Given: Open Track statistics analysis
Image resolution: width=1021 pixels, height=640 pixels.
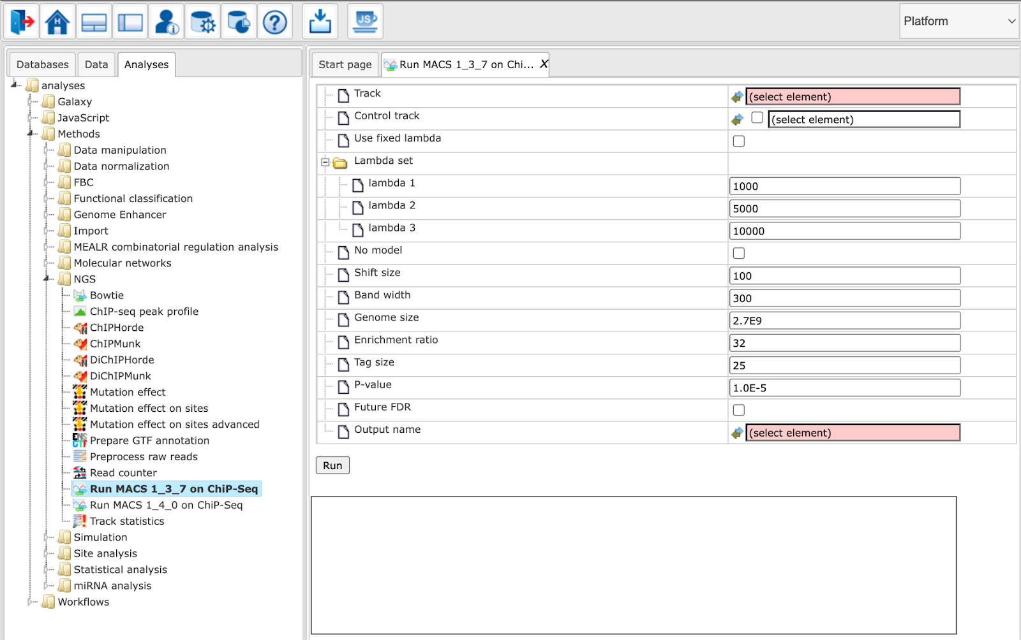Looking at the screenshot, I should pyautogui.click(x=127, y=521).
